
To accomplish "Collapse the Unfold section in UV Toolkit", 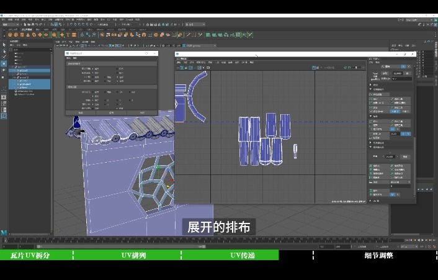I will click(370, 116).
